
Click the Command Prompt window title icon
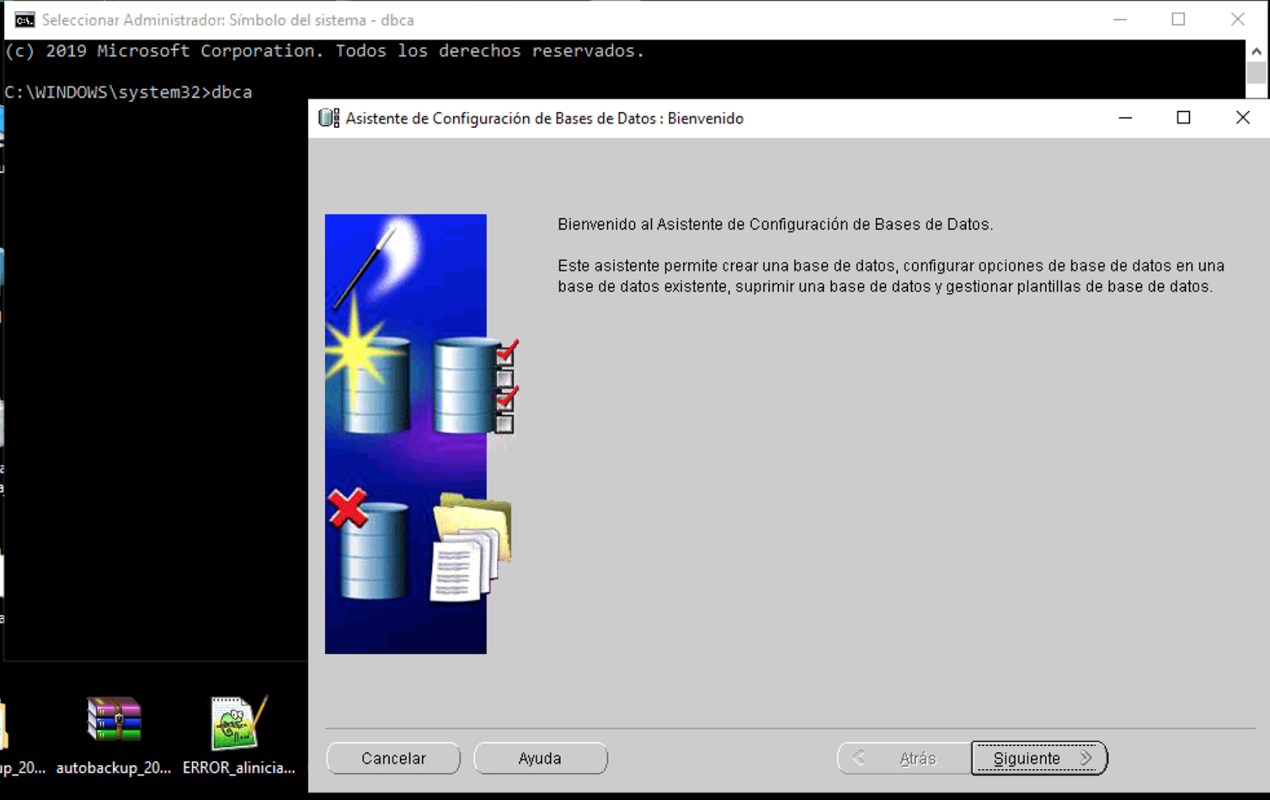tap(25, 20)
